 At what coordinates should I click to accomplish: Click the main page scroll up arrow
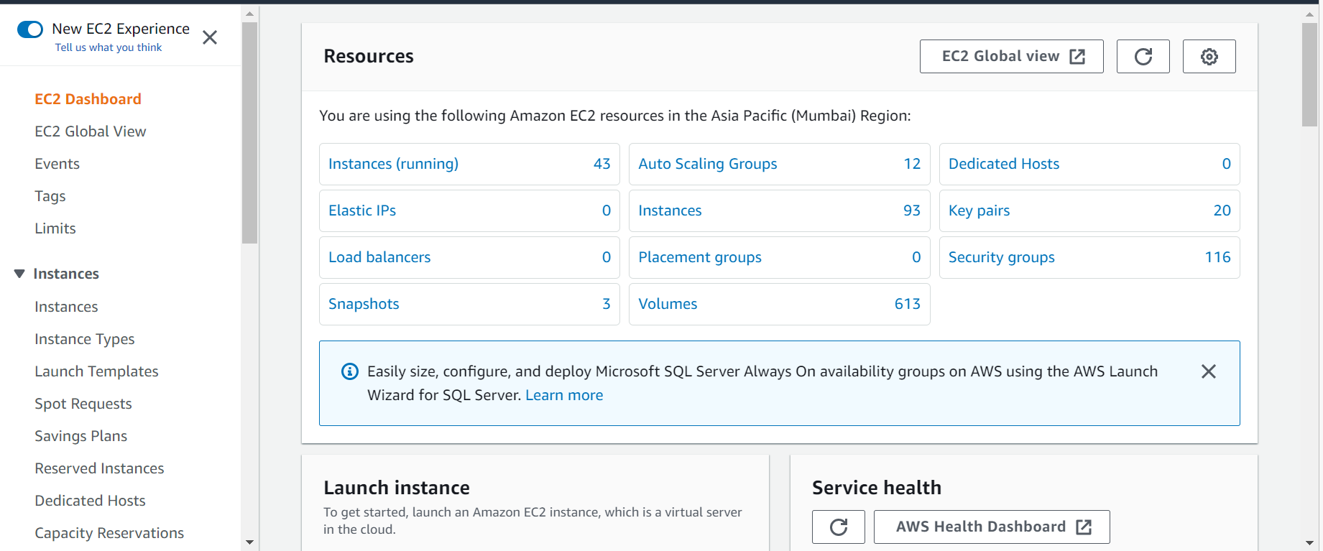coord(1309,14)
